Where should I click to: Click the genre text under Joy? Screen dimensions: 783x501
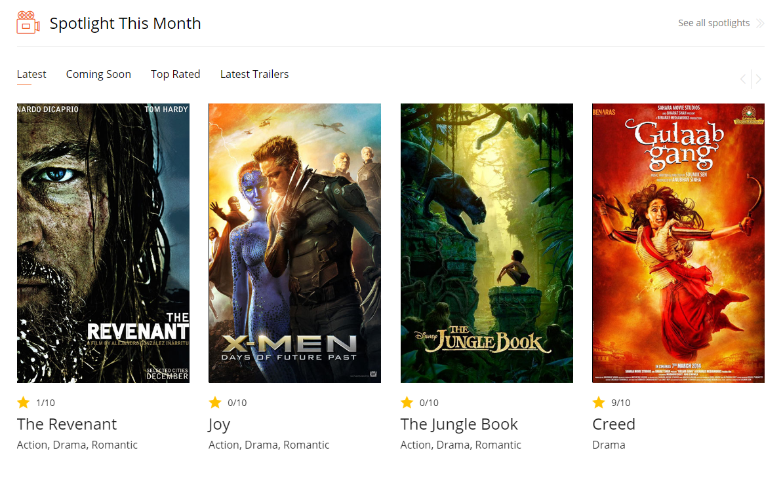pos(269,445)
